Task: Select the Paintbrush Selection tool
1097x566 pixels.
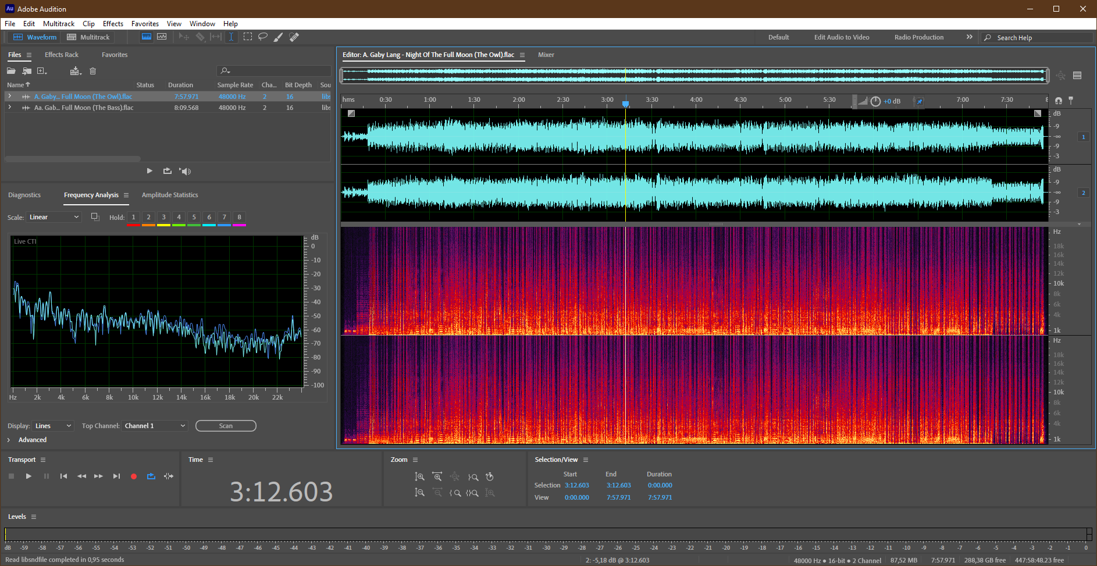Action: (x=279, y=37)
